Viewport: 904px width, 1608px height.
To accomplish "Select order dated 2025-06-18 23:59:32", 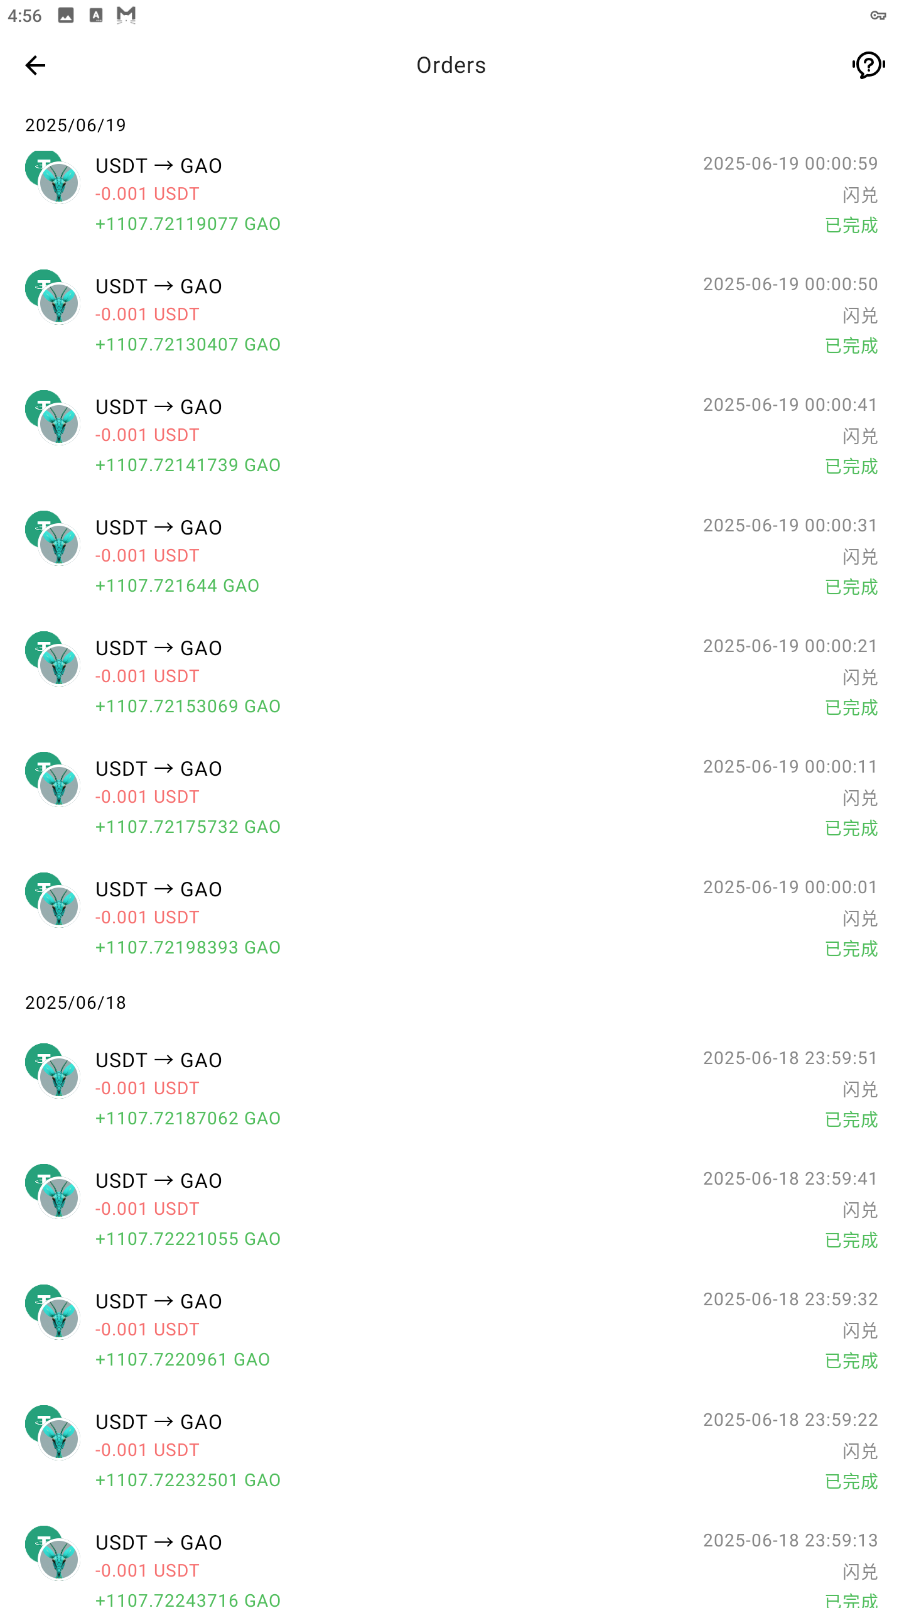I will 452,1329.
